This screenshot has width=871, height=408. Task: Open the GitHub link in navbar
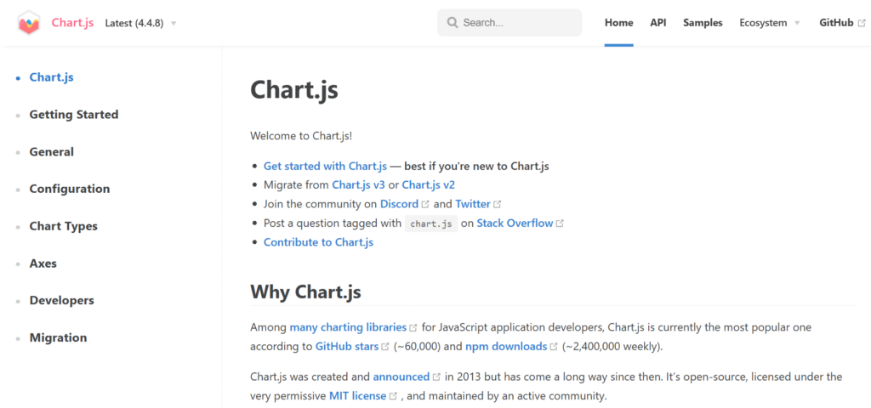(836, 23)
